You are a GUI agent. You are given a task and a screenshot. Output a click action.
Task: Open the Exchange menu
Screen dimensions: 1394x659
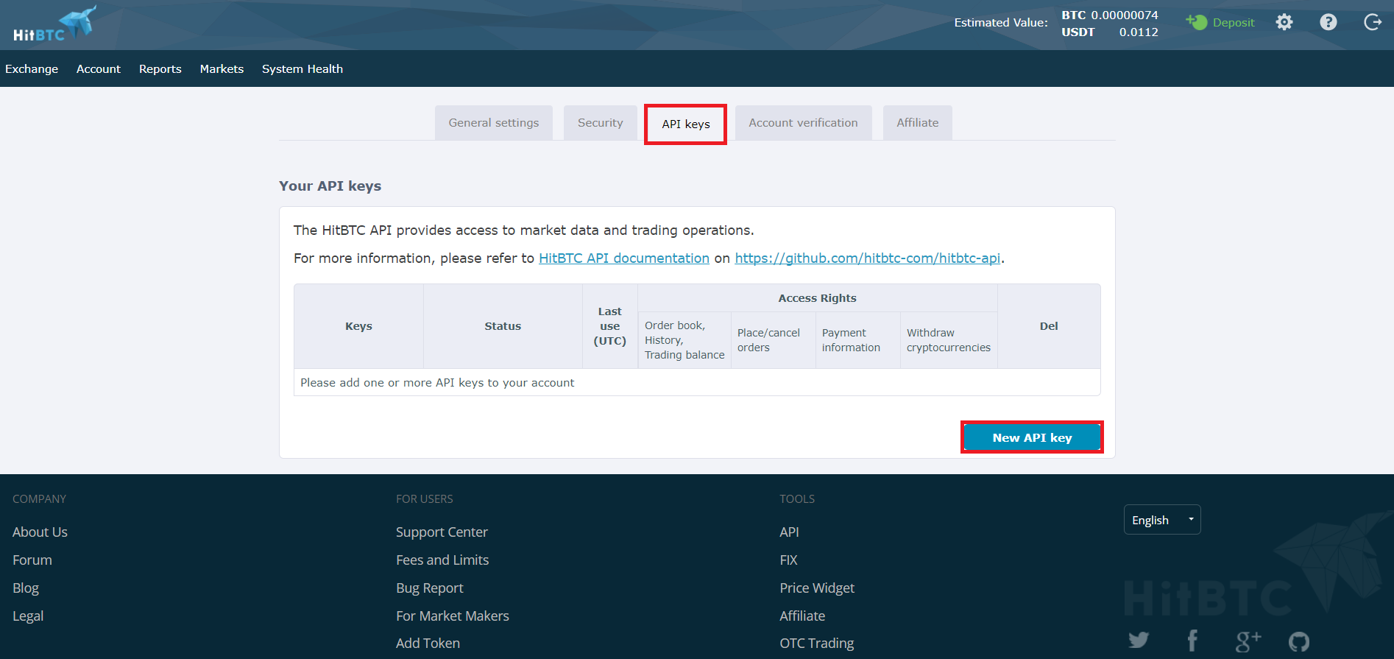click(32, 68)
